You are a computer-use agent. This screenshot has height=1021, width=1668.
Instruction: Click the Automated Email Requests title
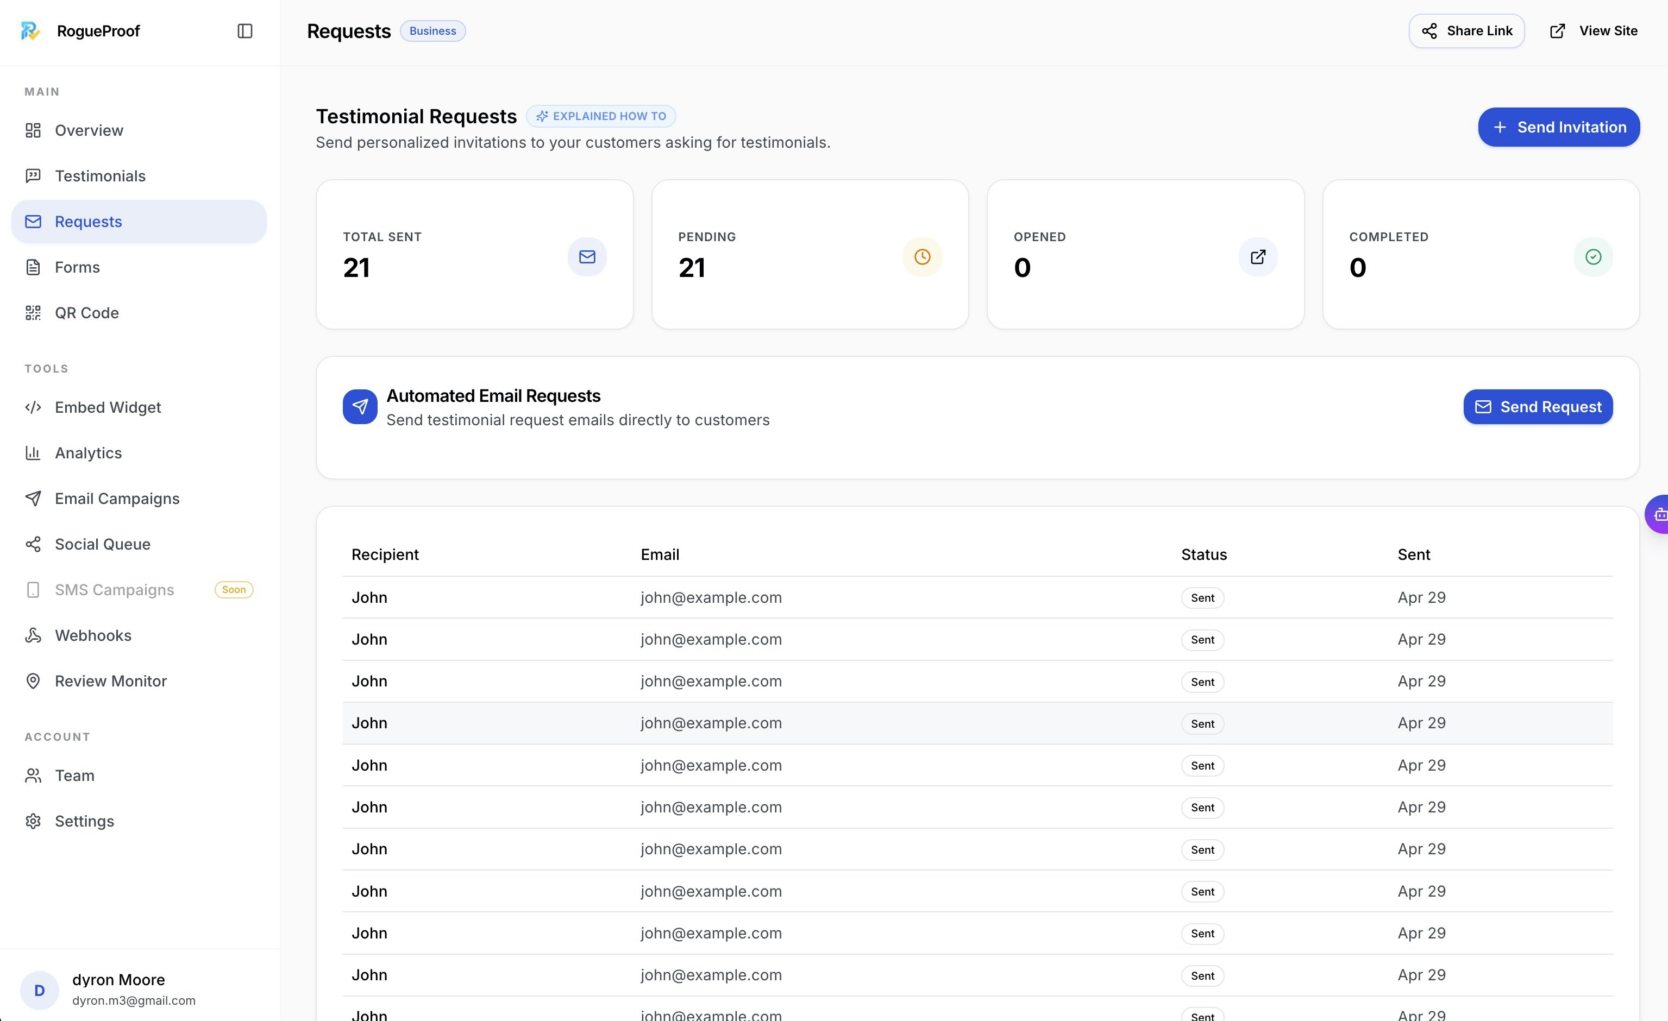(493, 396)
